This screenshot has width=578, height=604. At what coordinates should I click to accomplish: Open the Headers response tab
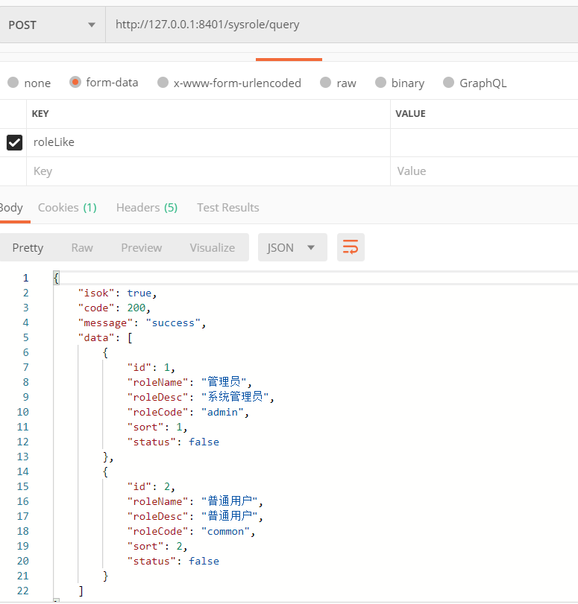[x=147, y=208]
